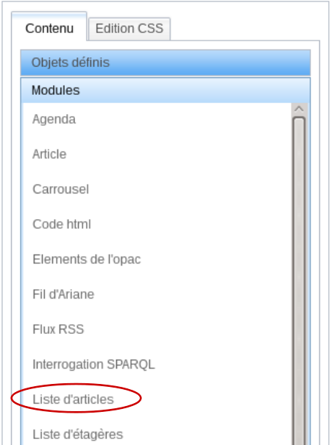
Task: Expand the Objets définis section header
Action: tap(165, 63)
